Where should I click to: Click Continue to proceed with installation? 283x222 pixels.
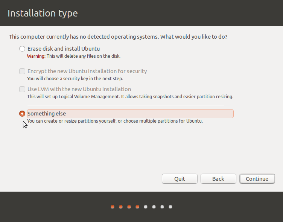257,179
